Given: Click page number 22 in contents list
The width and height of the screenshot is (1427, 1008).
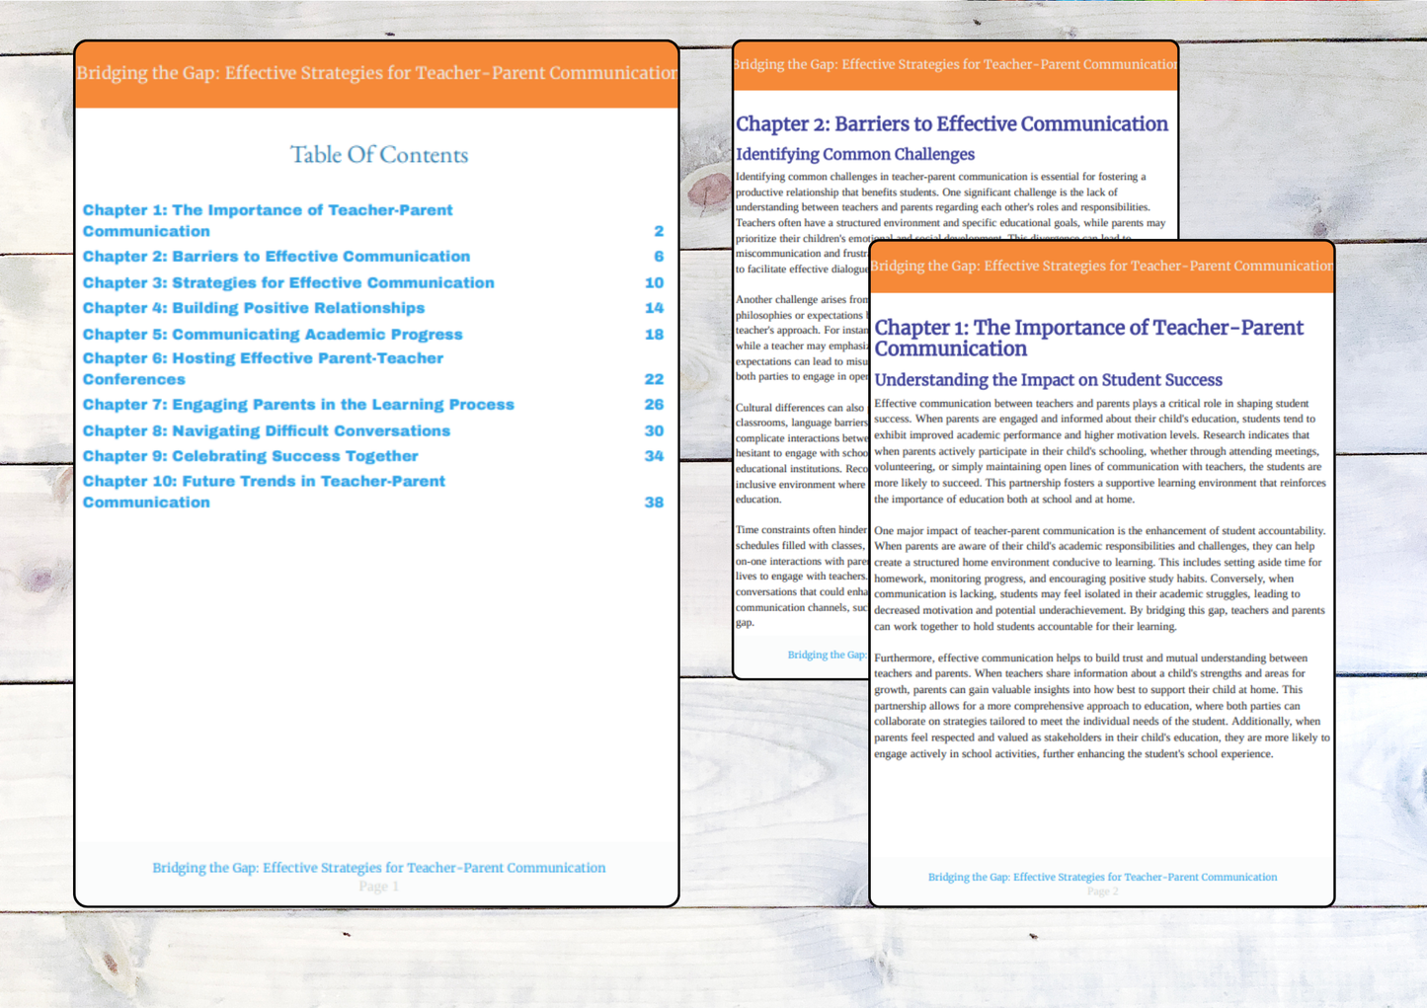Looking at the screenshot, I should 654,379.
